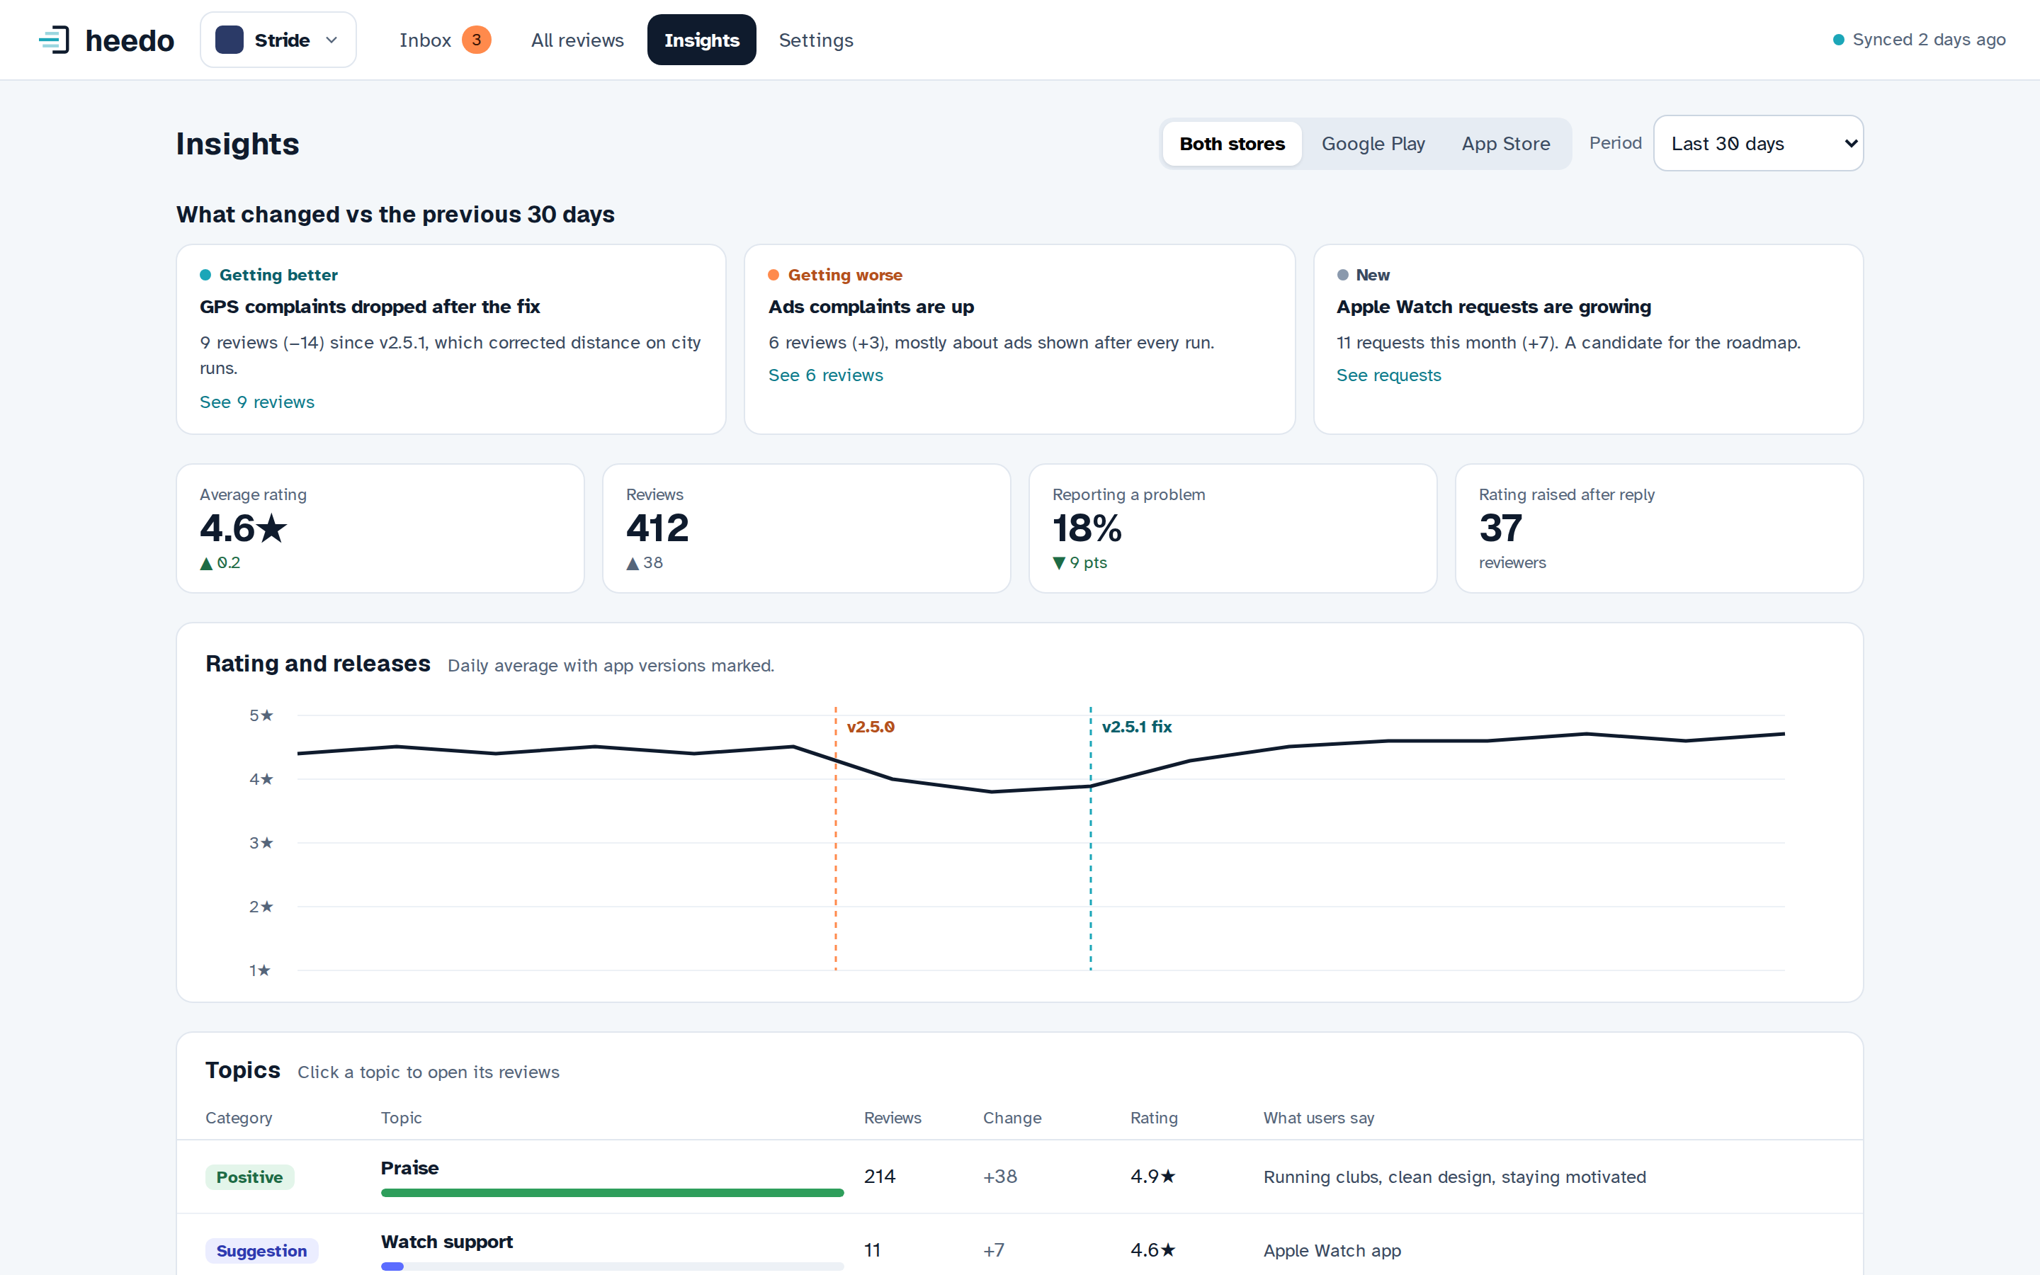Select the Both stores filter

point(1232,143)
